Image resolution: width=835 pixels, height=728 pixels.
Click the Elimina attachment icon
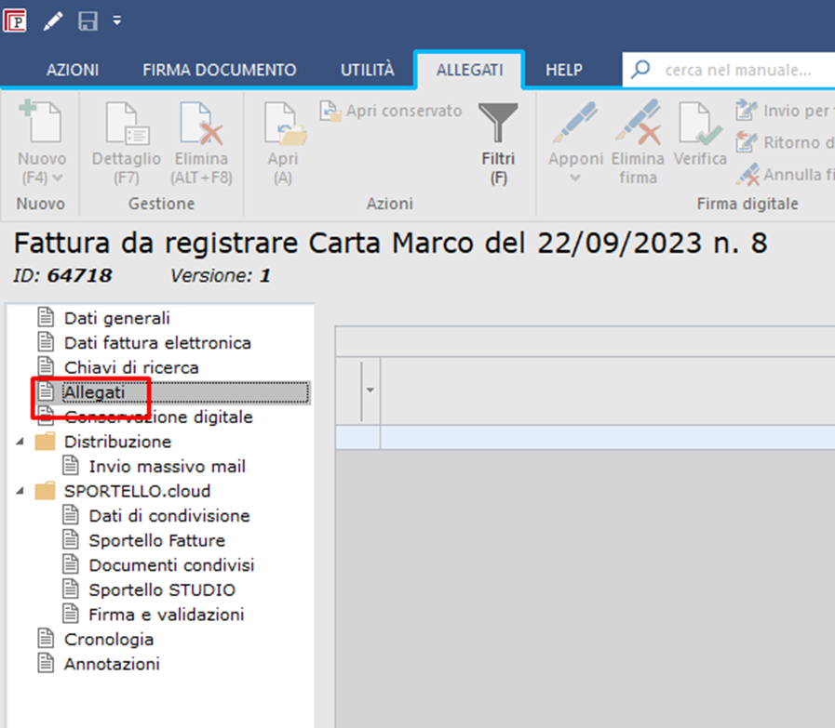[x=201, y=126]
